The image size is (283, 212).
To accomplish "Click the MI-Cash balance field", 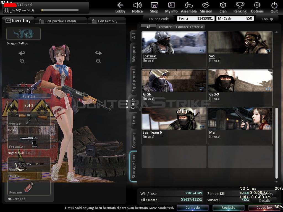I will point(235,18).
